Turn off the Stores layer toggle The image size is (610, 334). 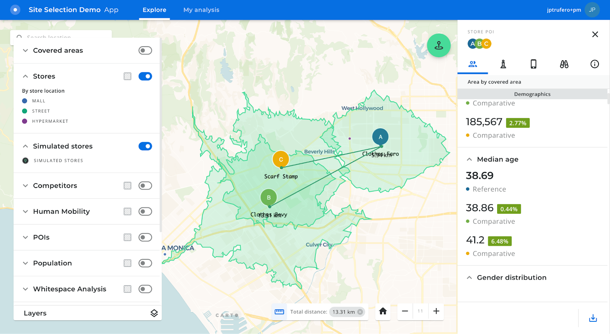145,76
